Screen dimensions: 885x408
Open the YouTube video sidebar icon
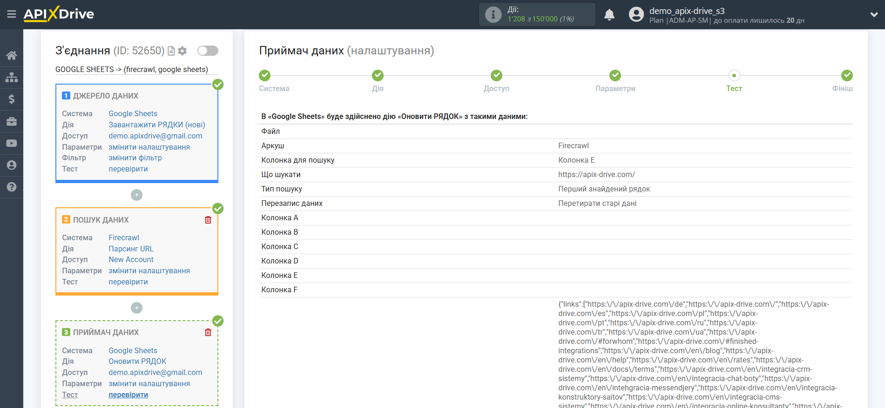tap(12, 143)
